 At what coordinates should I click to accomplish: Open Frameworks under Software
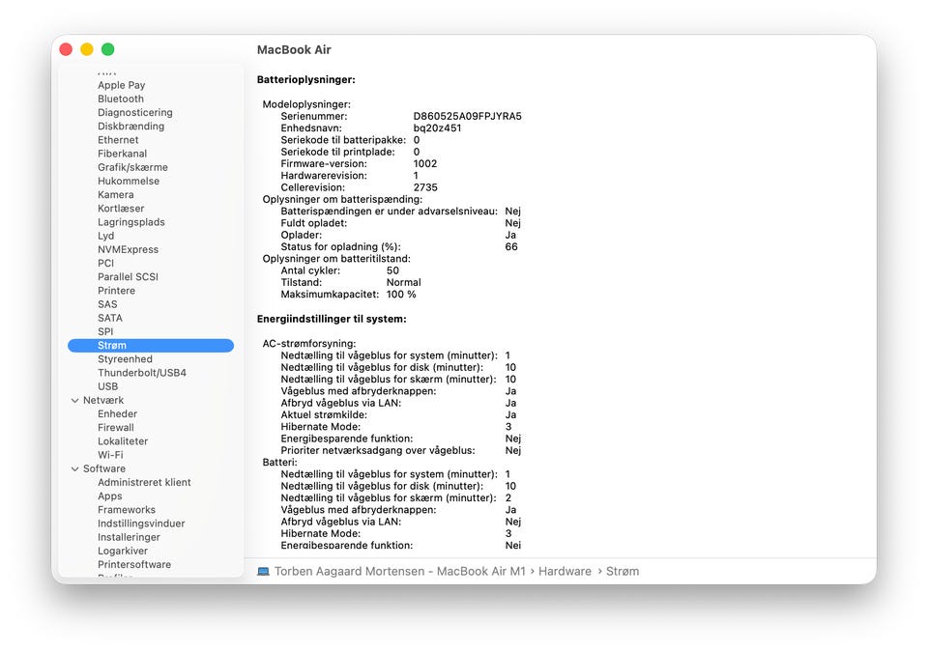click(x=127, y=510)
